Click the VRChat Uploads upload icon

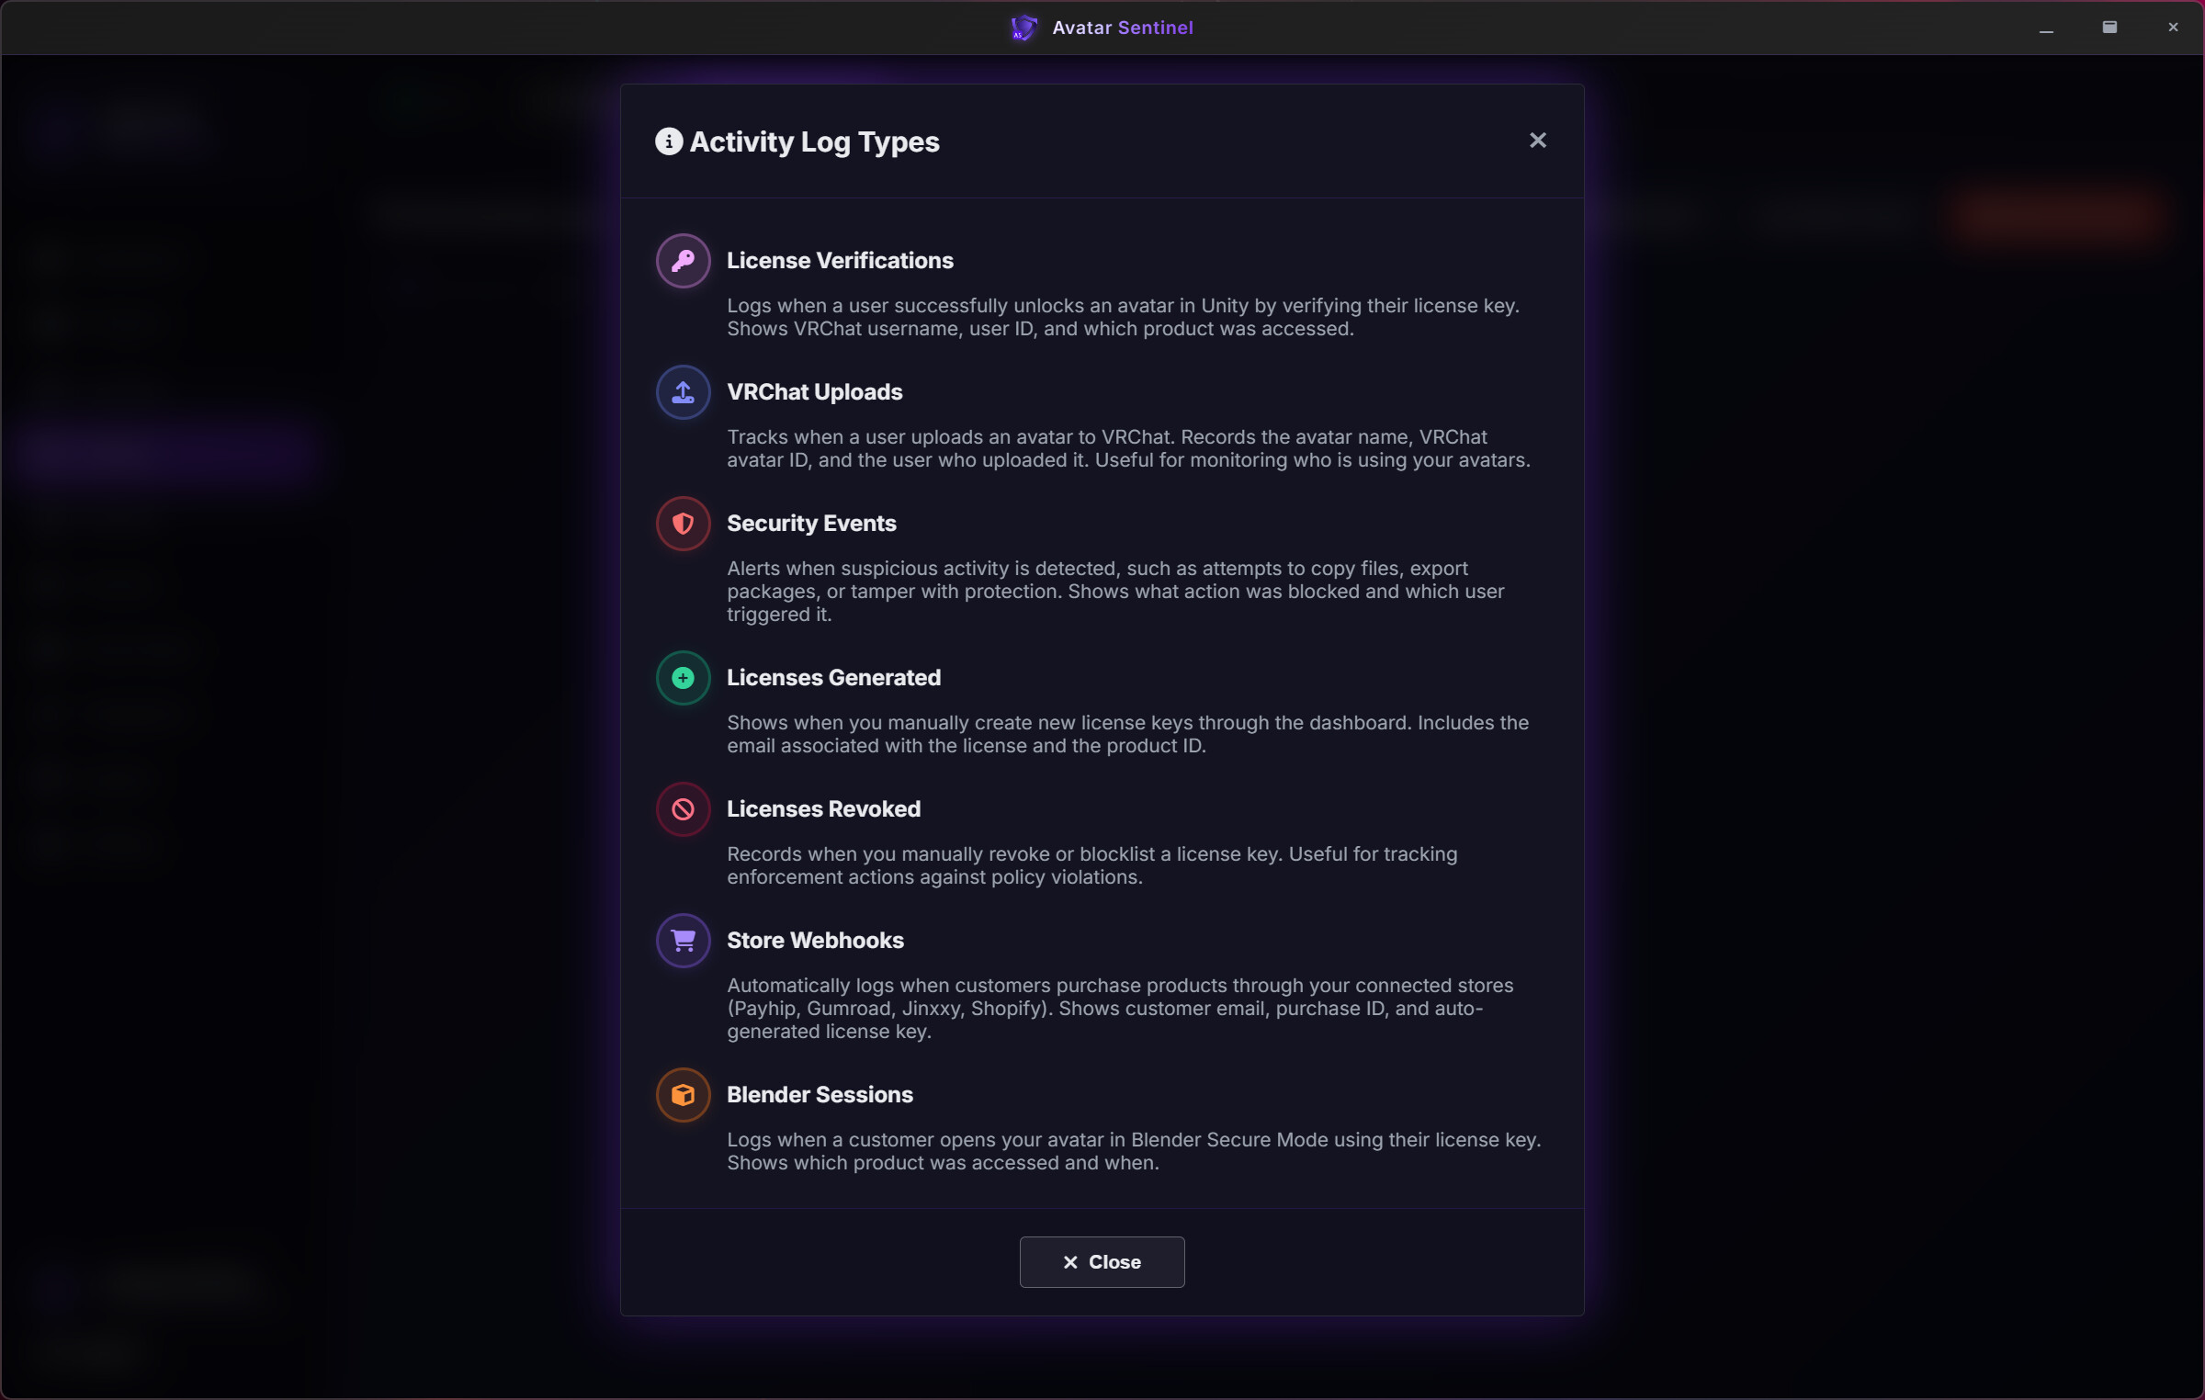coord(683,392)
